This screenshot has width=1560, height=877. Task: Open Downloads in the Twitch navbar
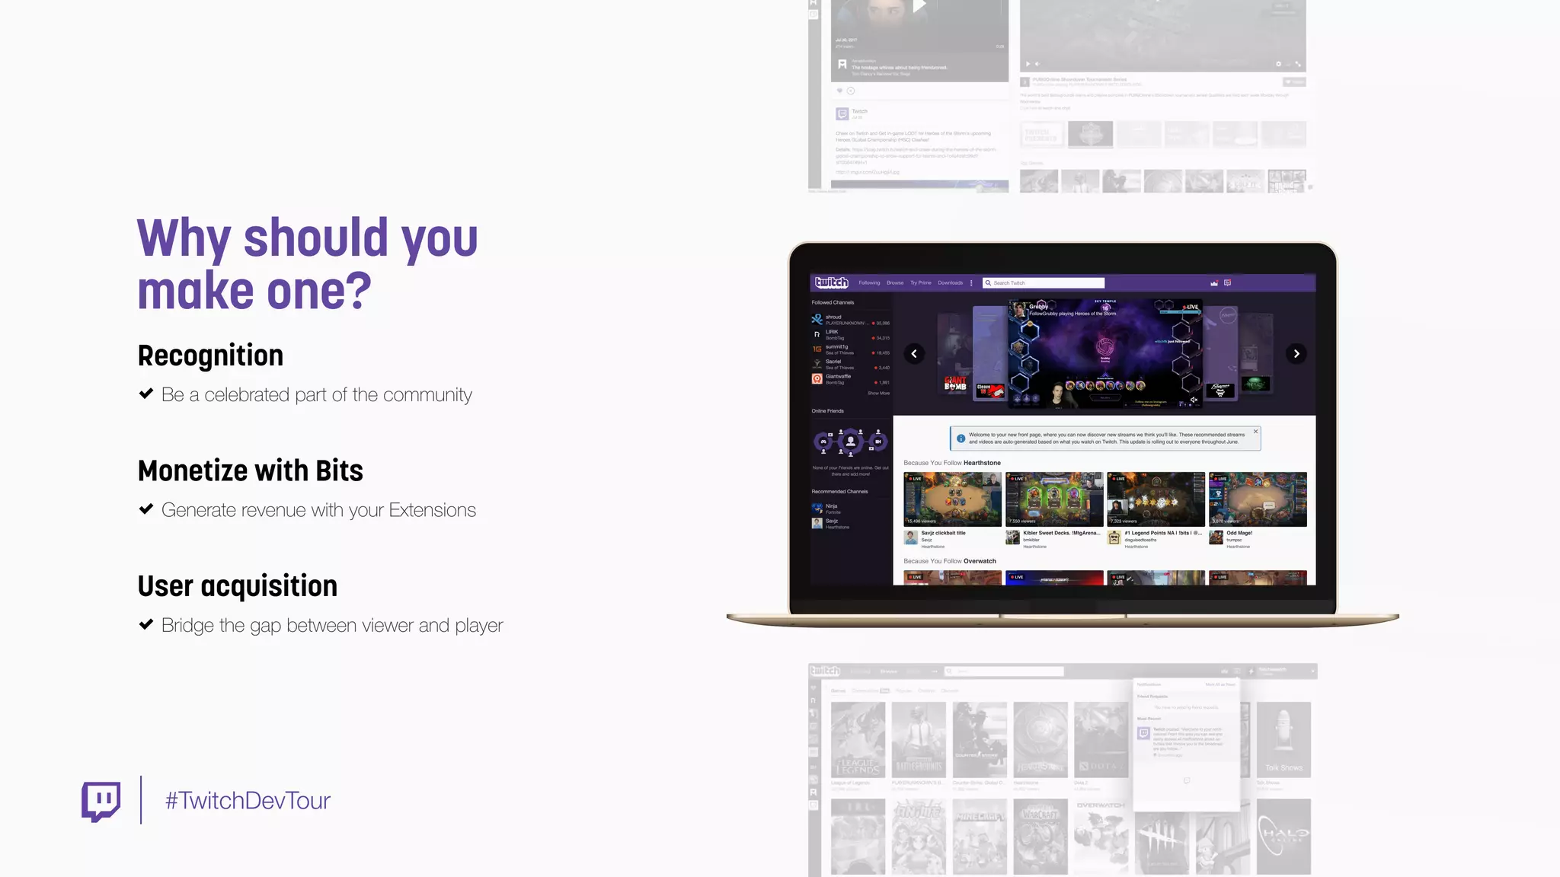click(950, 282)
